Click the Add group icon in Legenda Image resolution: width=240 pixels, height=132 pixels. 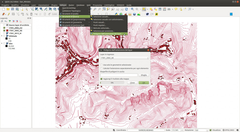click(x=2, y=21)
